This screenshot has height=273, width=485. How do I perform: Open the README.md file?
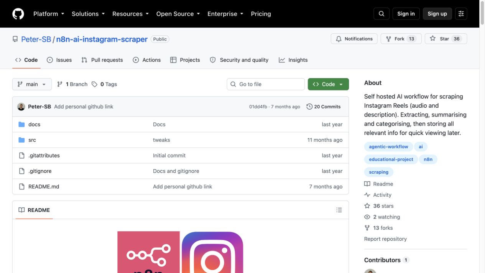44,186
